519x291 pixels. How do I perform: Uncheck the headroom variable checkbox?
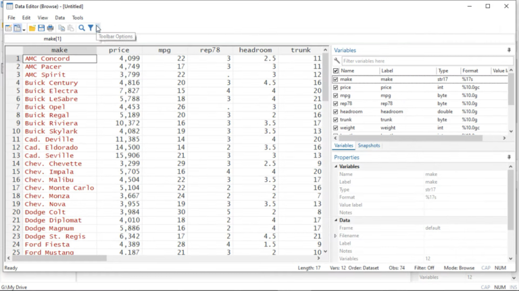pos(336,112)
